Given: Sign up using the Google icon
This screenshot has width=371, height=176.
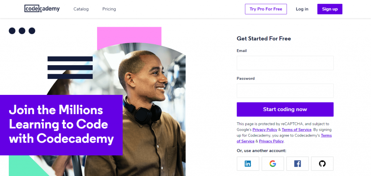Looking at the screenshot, I should 273,164.
